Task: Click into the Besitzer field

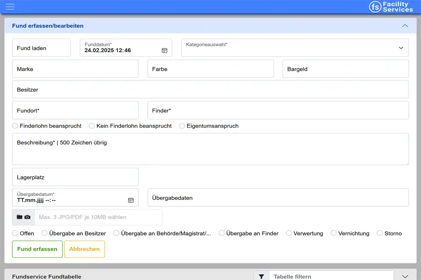Action: [x=210, y=90]
